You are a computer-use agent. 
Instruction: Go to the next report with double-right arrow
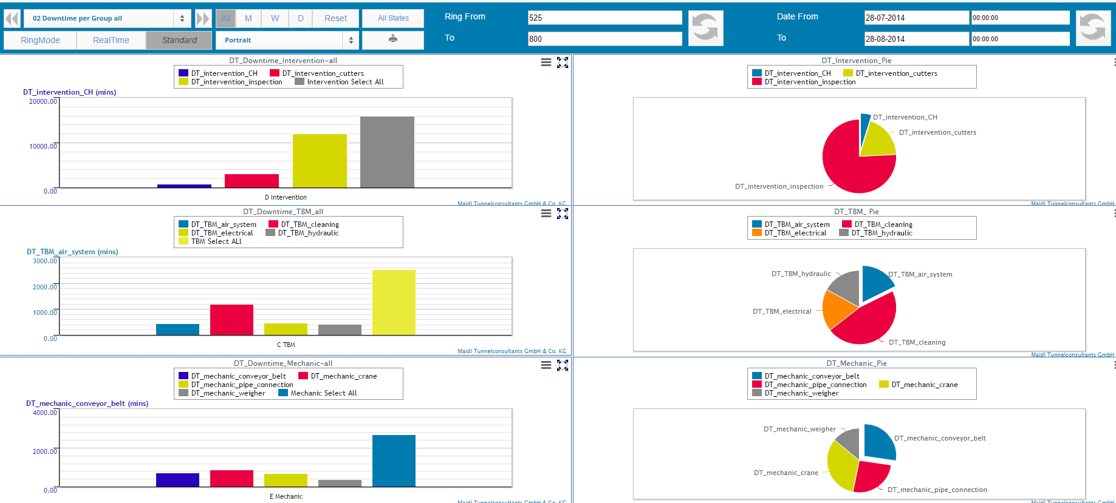coord(202,18)
